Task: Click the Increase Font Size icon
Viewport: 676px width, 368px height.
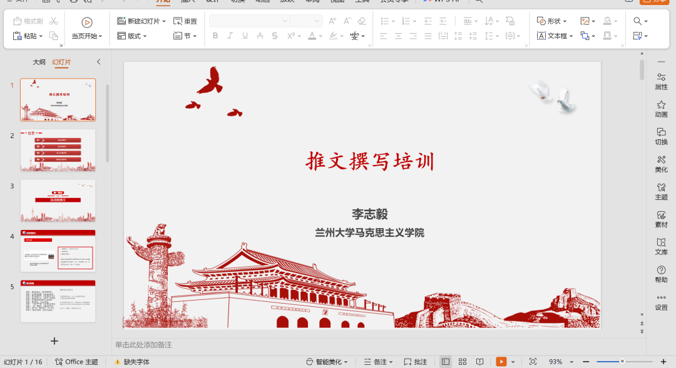Action: (x=332, y=21)
